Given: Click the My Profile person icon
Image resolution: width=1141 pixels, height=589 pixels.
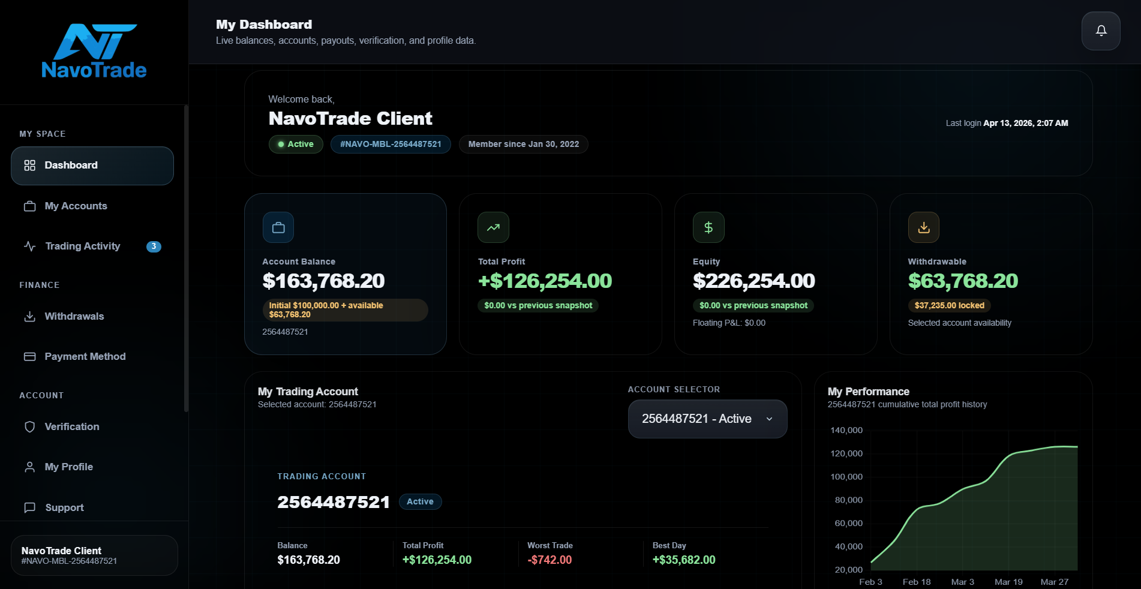Looking at the screenshot, I should (x=29, y=467).
